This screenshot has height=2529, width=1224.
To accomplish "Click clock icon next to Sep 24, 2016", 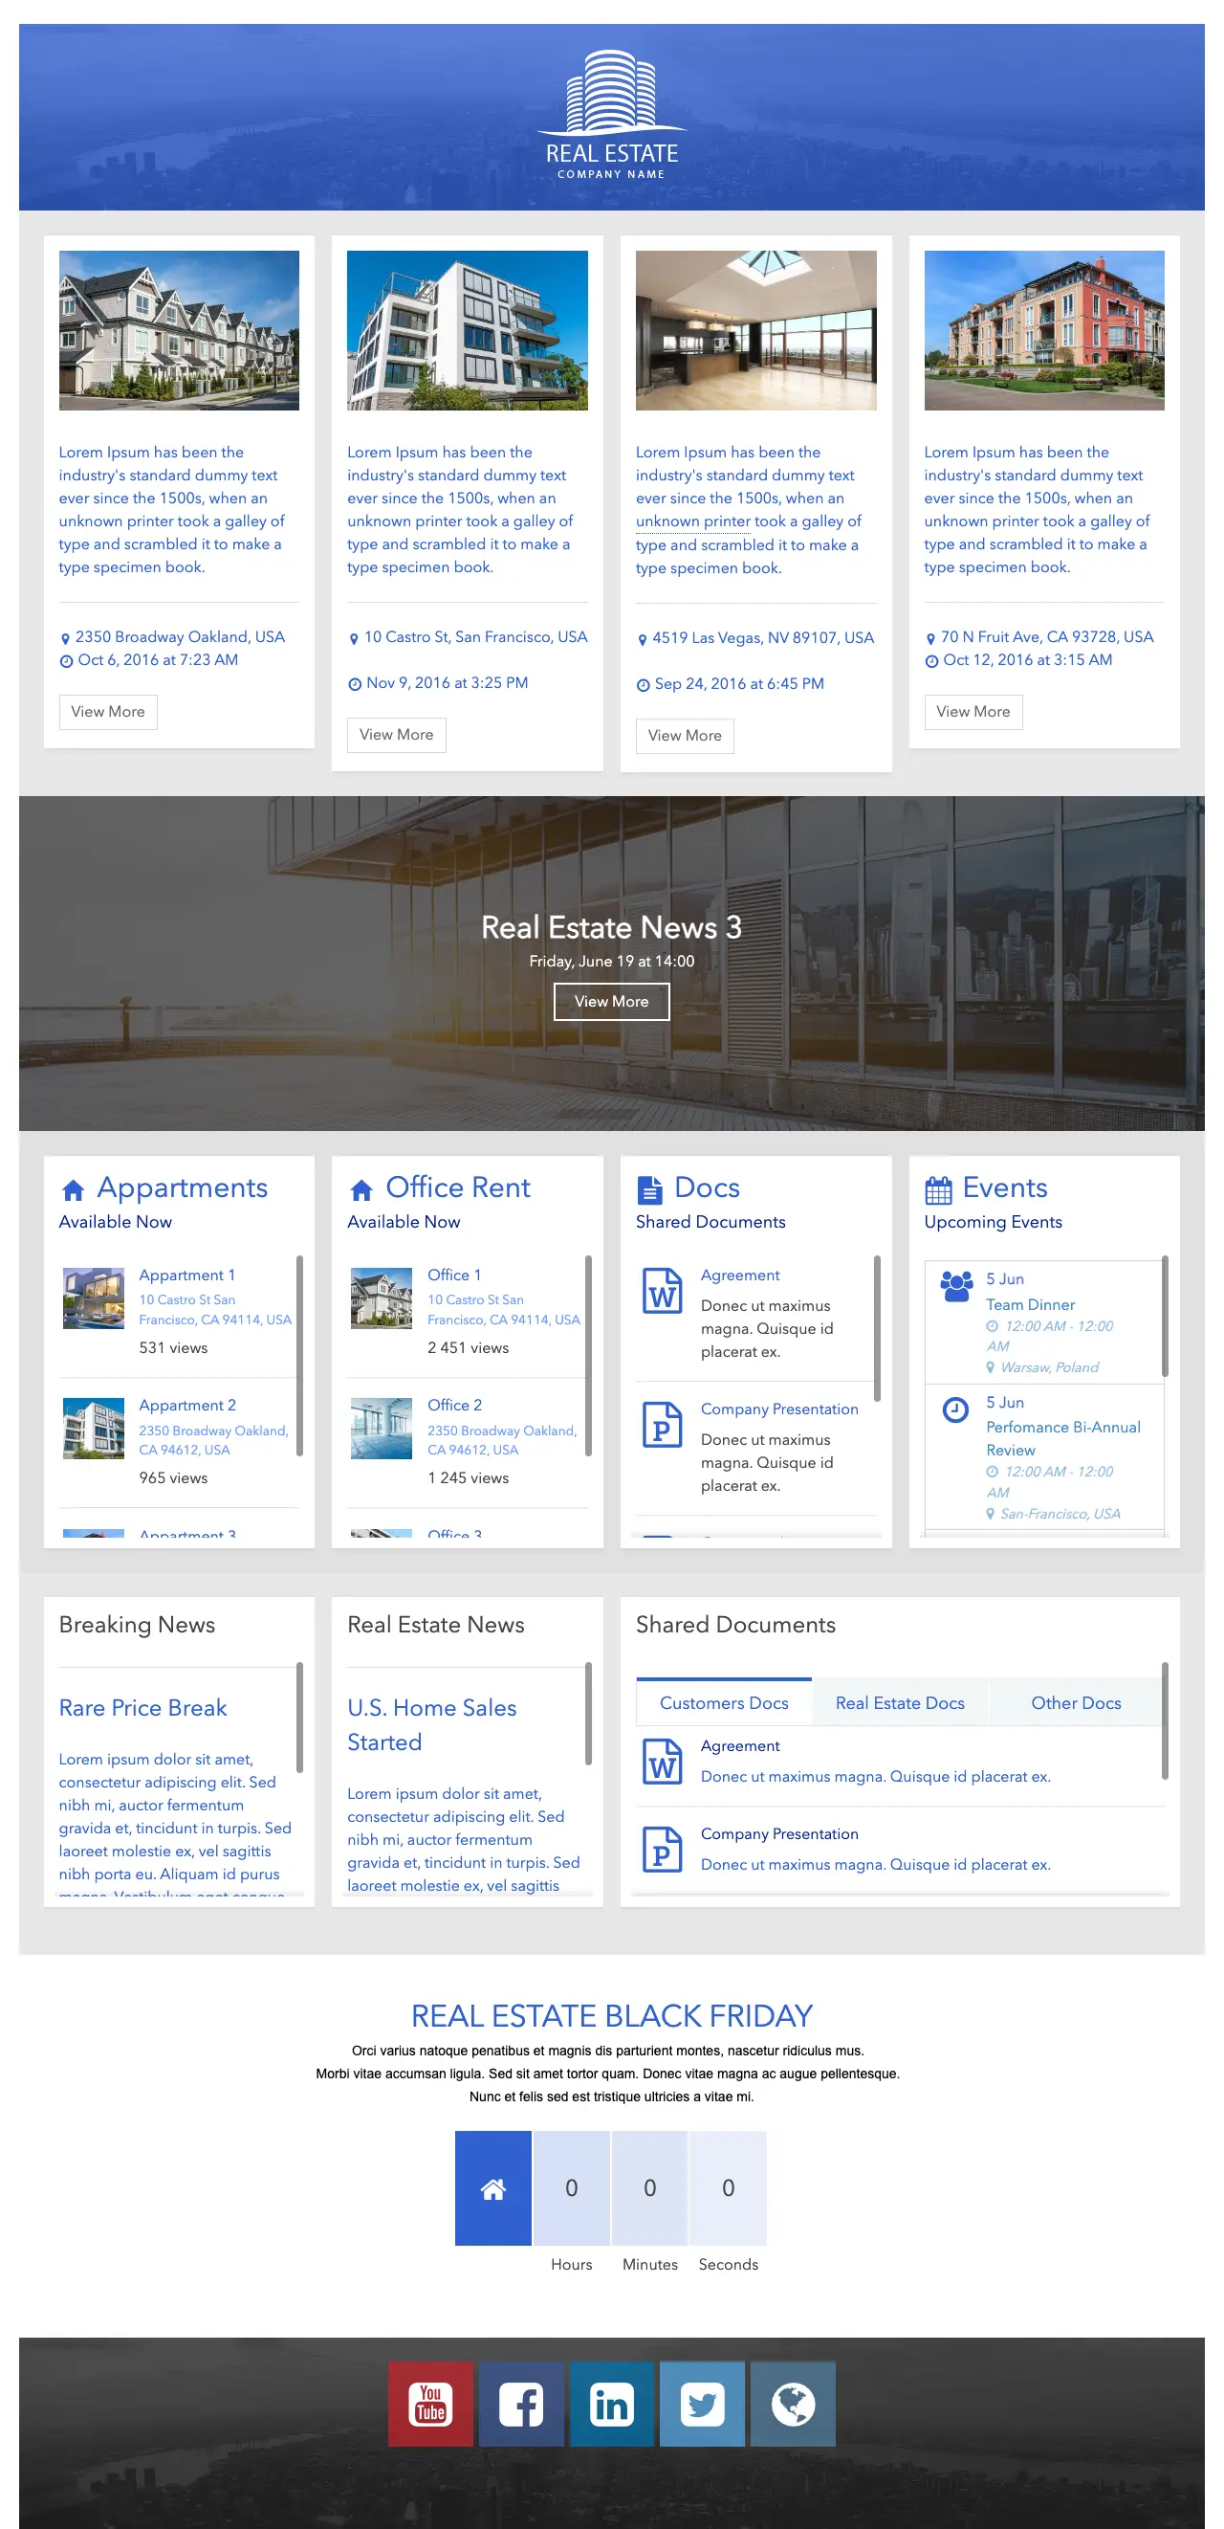I will click(x=644, y=685).
